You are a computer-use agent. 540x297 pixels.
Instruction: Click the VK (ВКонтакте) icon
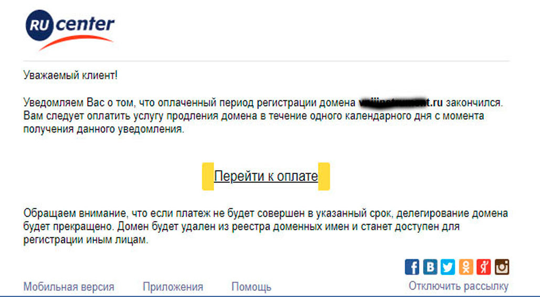(430, 267)
